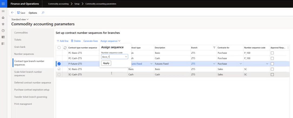Check Approval Required for PC-Basis-ZT5 row
293x118 pixels.
tap(272, 53)
